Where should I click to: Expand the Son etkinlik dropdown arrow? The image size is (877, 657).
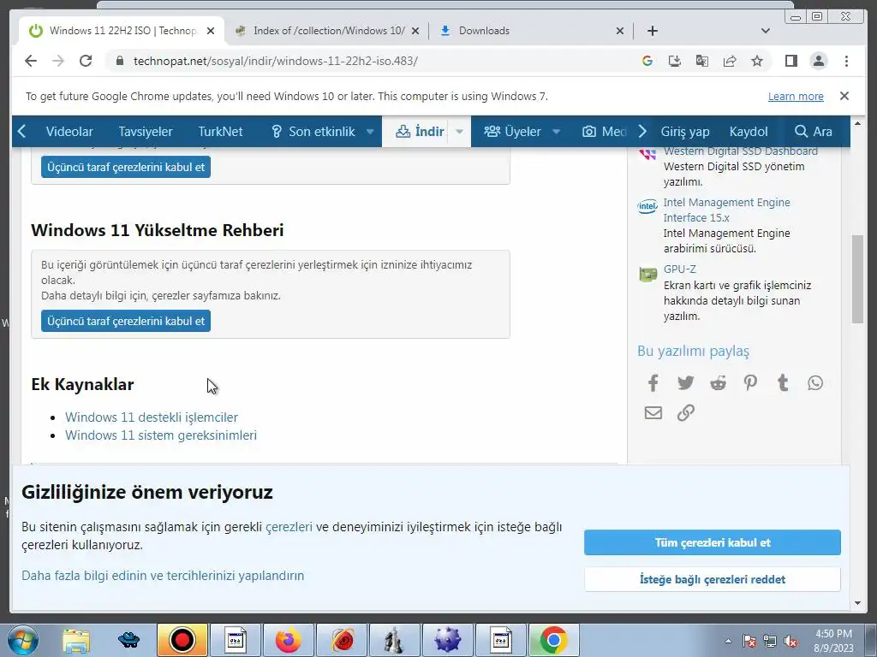tap(370, 132)
